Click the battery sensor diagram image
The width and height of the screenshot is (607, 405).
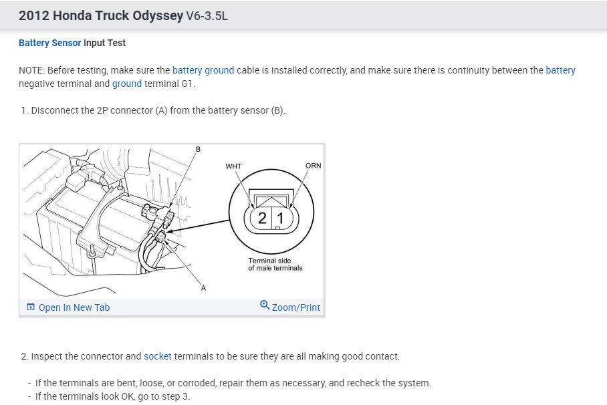(172, 221)
